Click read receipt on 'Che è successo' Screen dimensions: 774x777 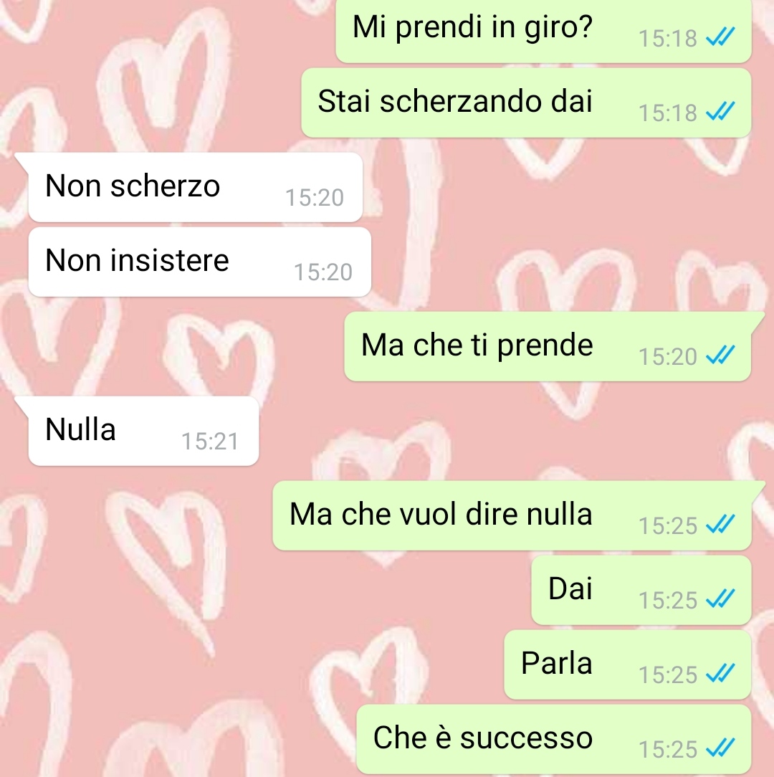point(720,748)
